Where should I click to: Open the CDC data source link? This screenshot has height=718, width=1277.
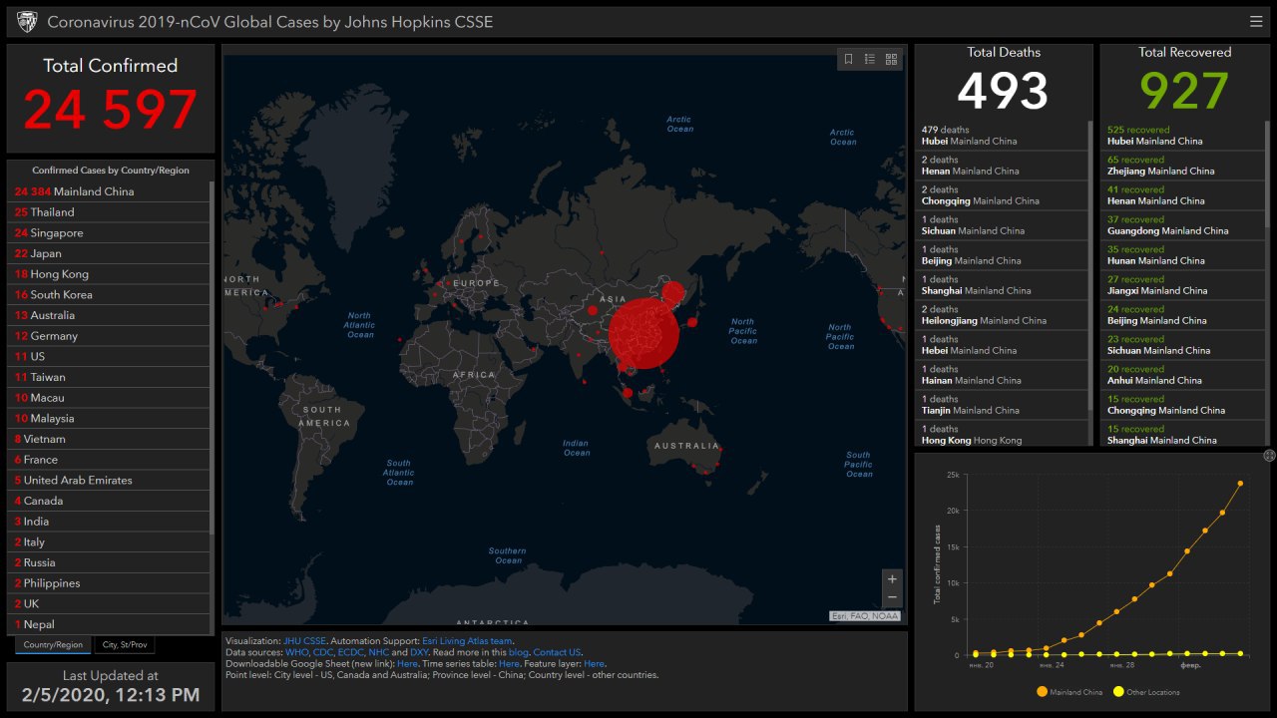tap(323, 652)
